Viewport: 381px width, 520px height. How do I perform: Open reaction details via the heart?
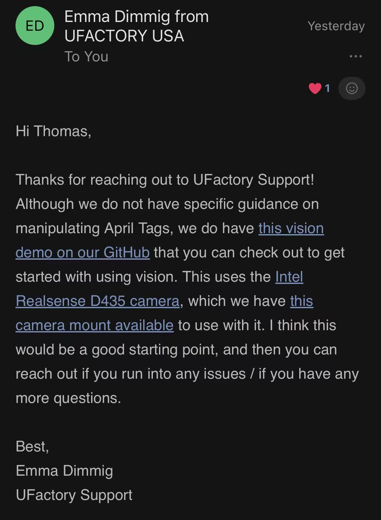[315, 88]
